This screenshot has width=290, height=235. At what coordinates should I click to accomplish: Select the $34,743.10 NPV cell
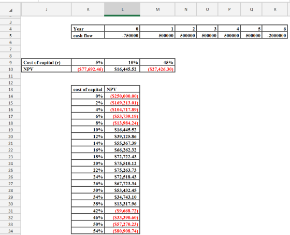coord(122,197)
